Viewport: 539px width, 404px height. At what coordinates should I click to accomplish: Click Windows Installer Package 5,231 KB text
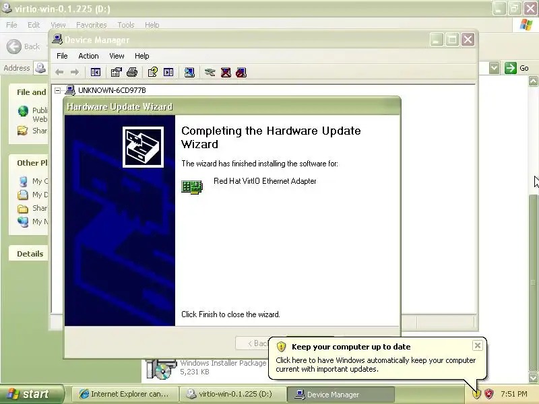pyautogui.click(x=223, y=367)
